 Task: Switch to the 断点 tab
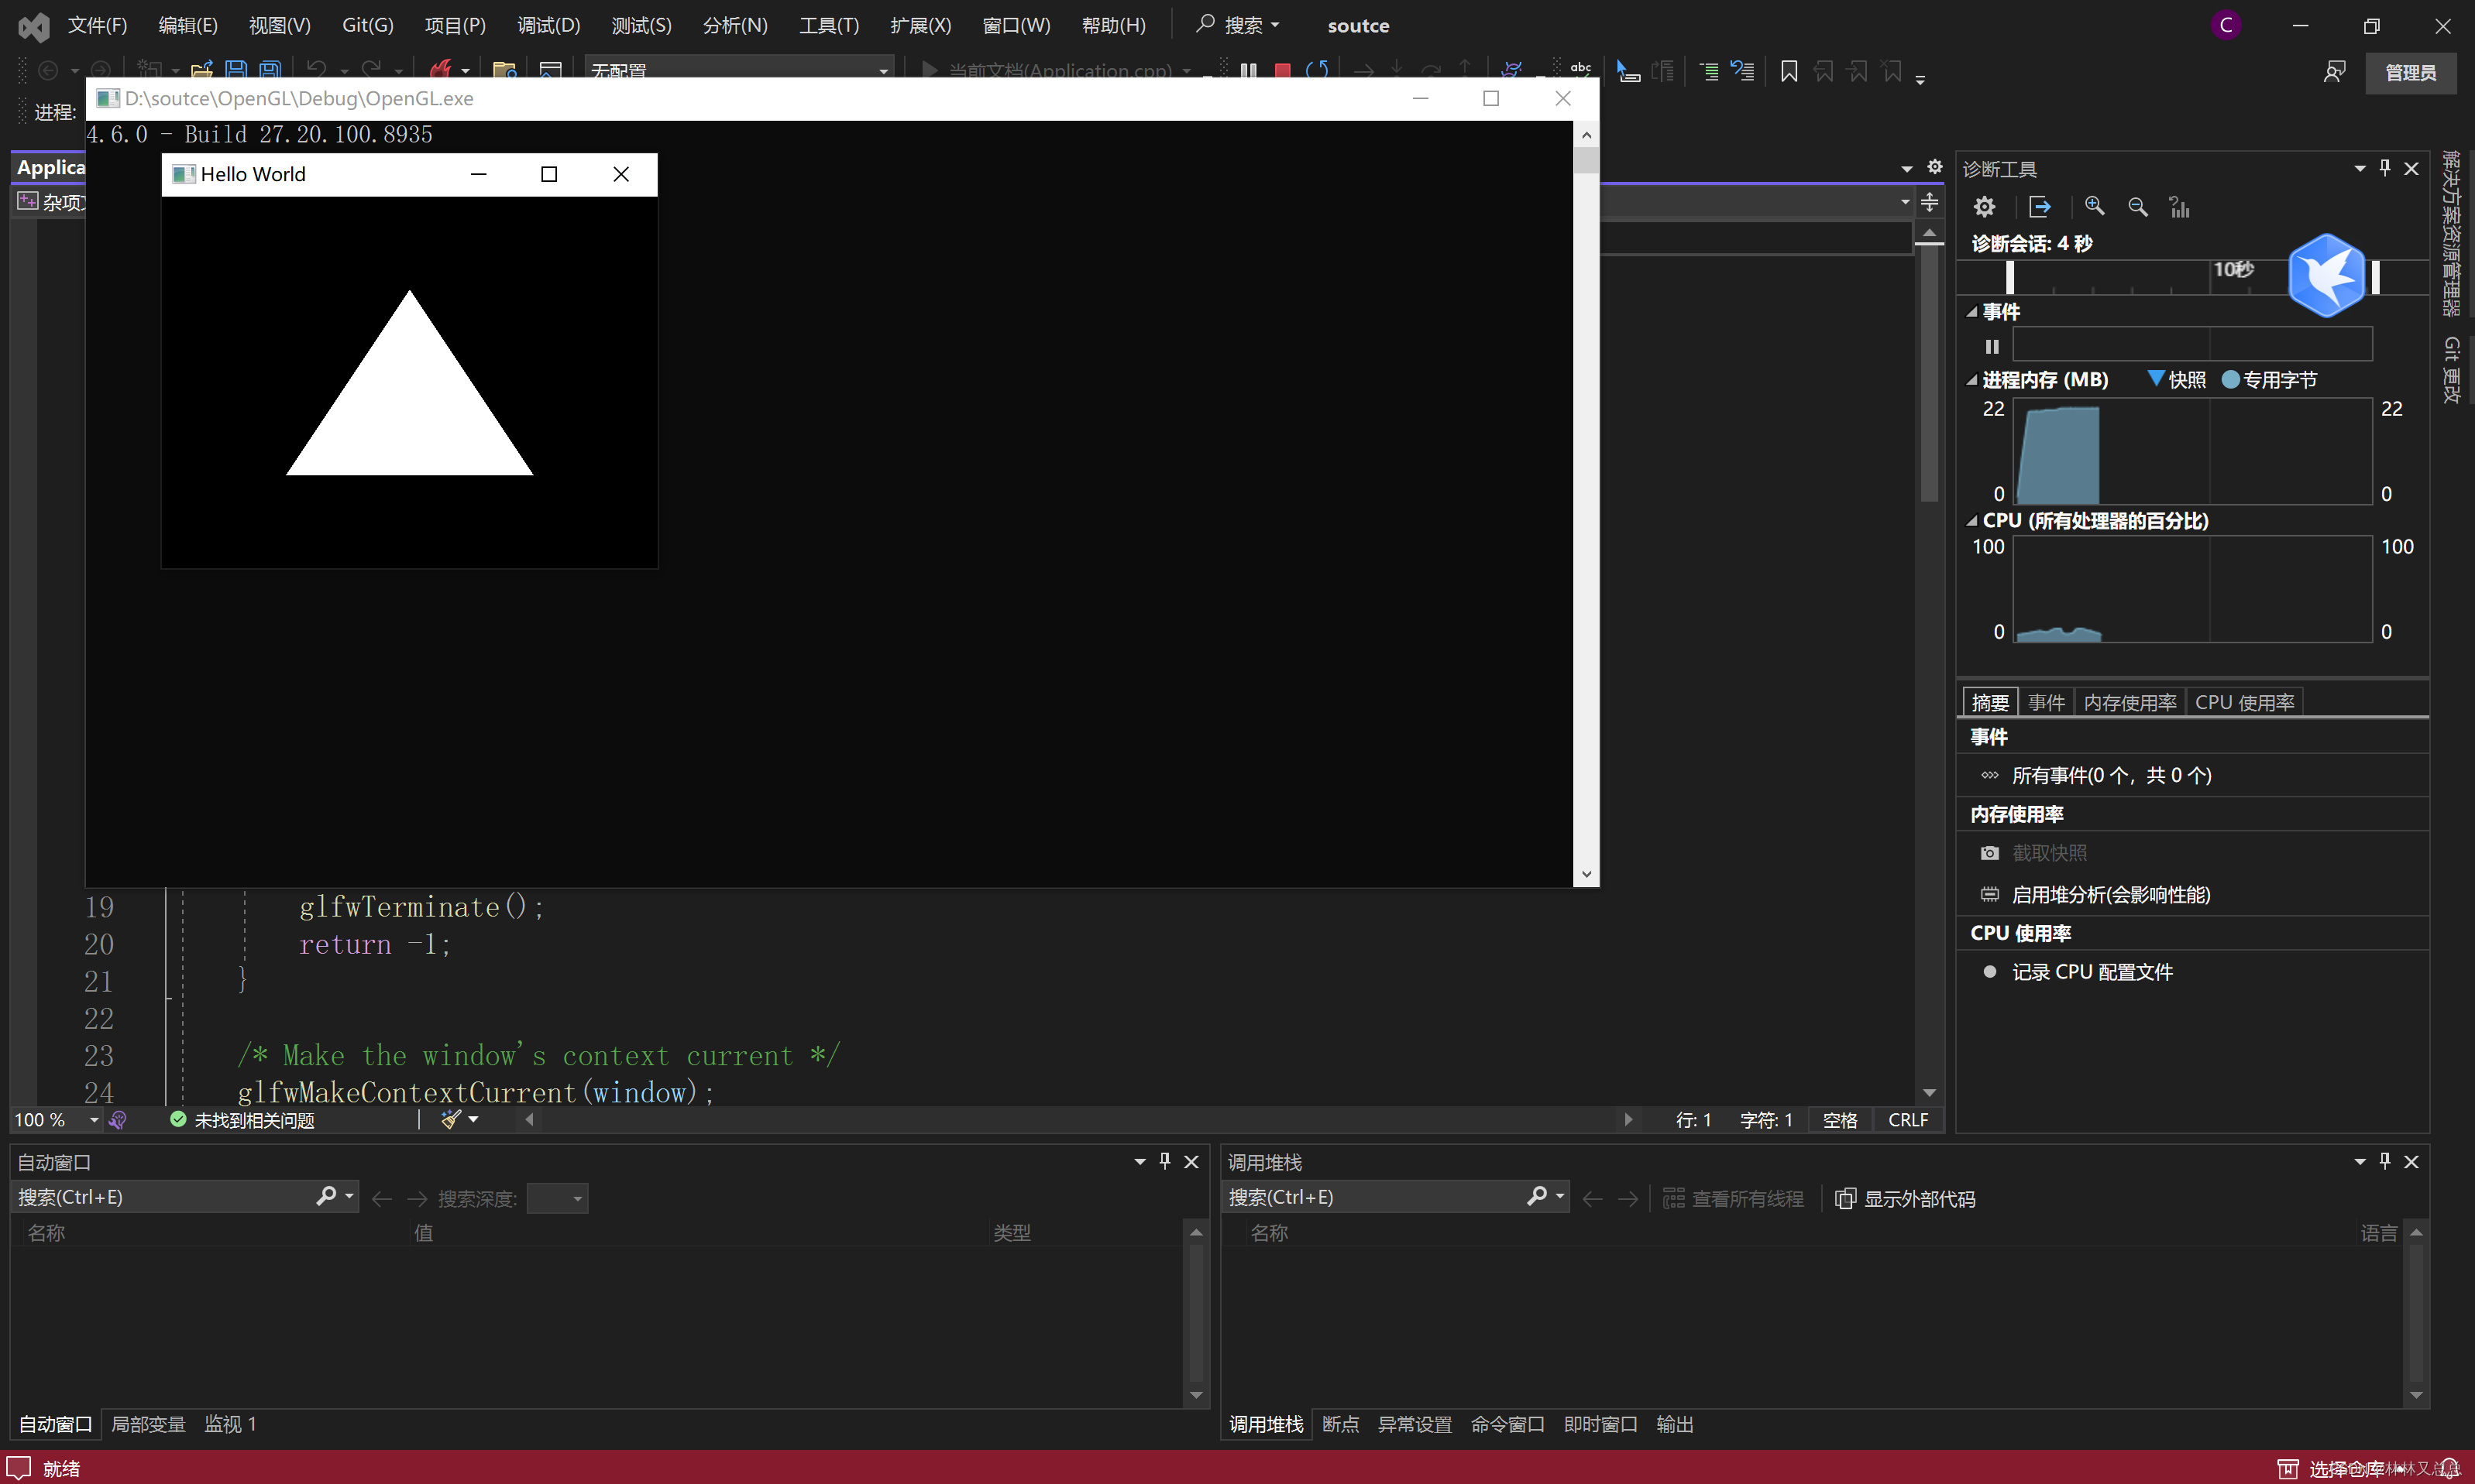click(1341, 1424)
